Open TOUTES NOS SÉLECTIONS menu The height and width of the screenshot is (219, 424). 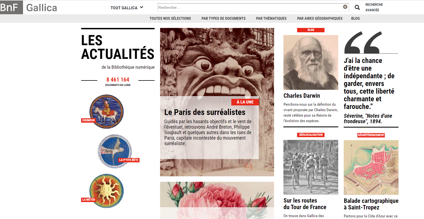pos(170,18)
